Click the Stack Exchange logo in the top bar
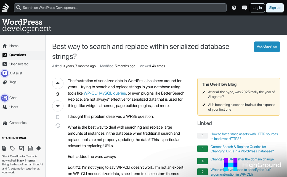 [x=6, y=7]
